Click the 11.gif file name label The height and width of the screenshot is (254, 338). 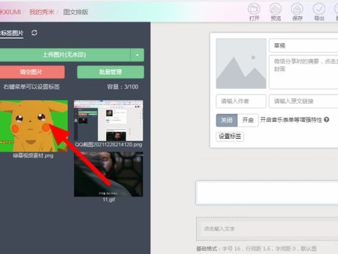coord(109,200)
